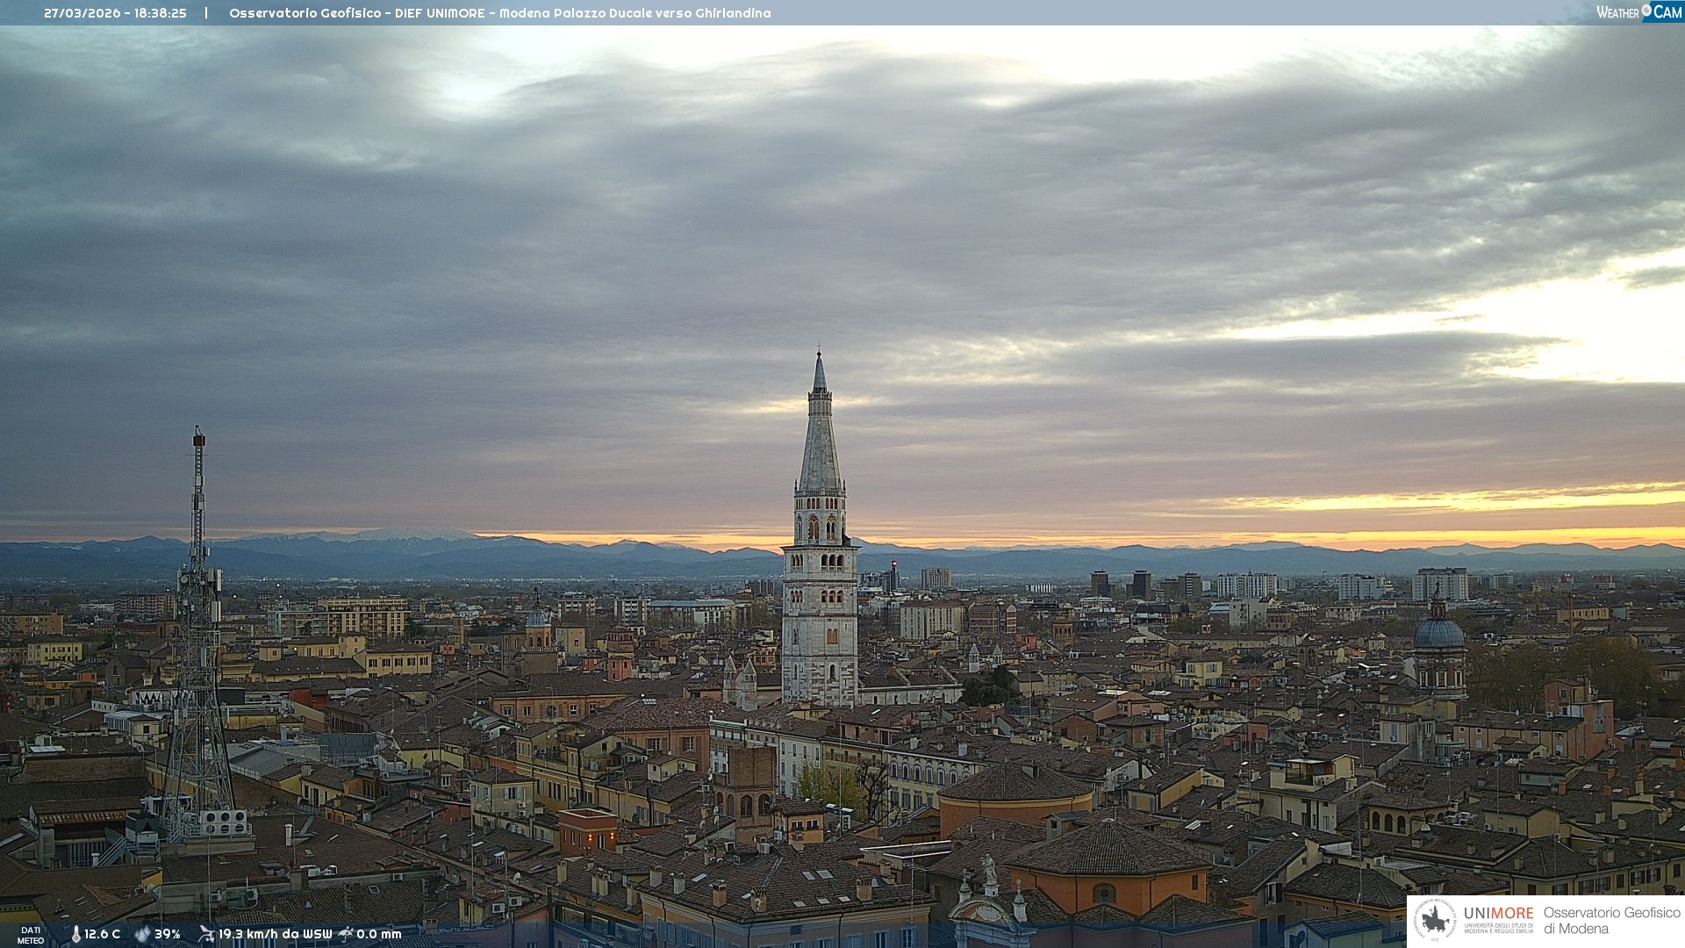This screenshot has height=948, width=1685.
Task: Click the thermometer temperature icon
Action: pos(75,934)
